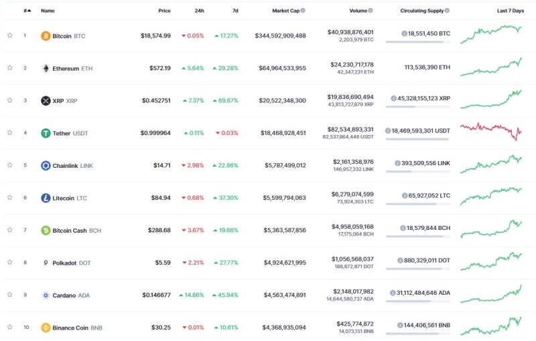Screen dimensions: 536x341
Task: Star Bitcoin Cash as favorite
Action: (10, 229)
